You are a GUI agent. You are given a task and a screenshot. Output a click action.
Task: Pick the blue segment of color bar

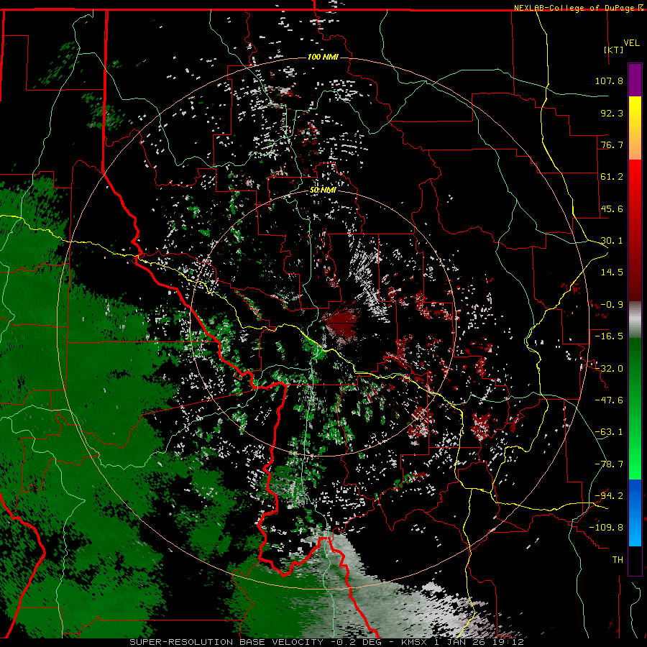[x=635, y=513]
